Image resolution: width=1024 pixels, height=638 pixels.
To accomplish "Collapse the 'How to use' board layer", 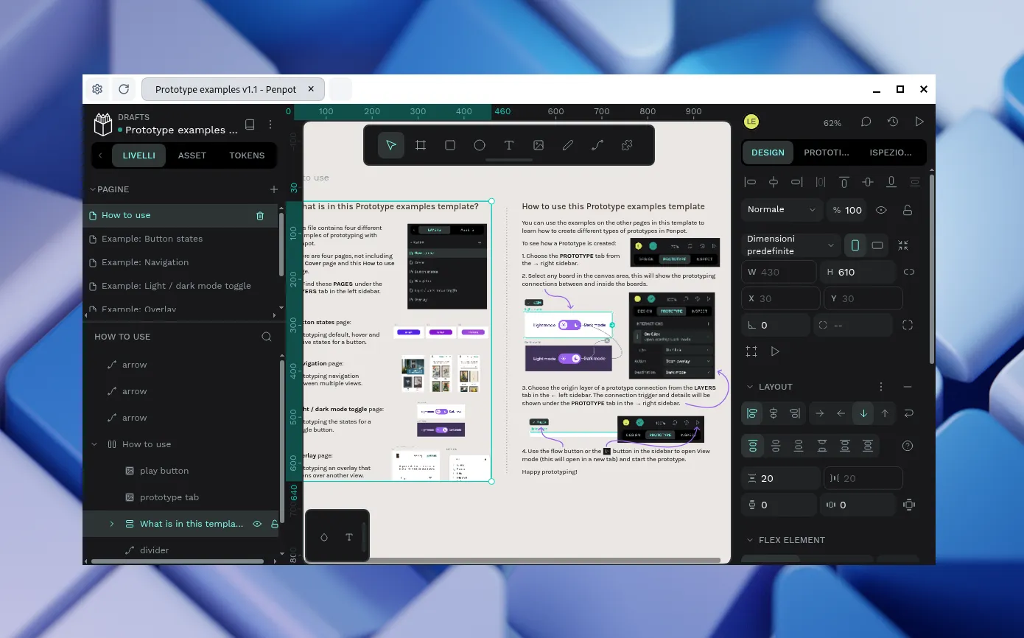I will coord(94,444).
